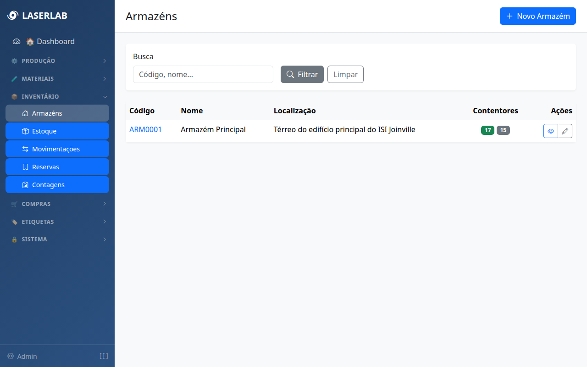Click the eye icon to view ARM0001
The width and height of the screenshot is (587, 367).
(x=551, y=131)
